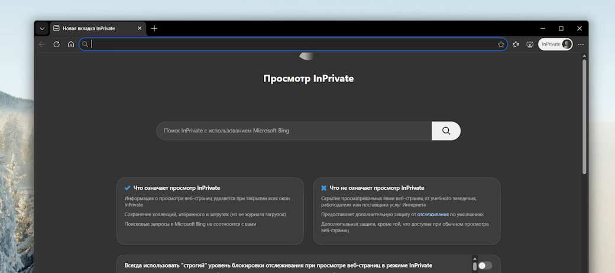615x273 pixels.
Task: Click the Всегда использовать "строгий" уровень label
Action: pos(278,265)
